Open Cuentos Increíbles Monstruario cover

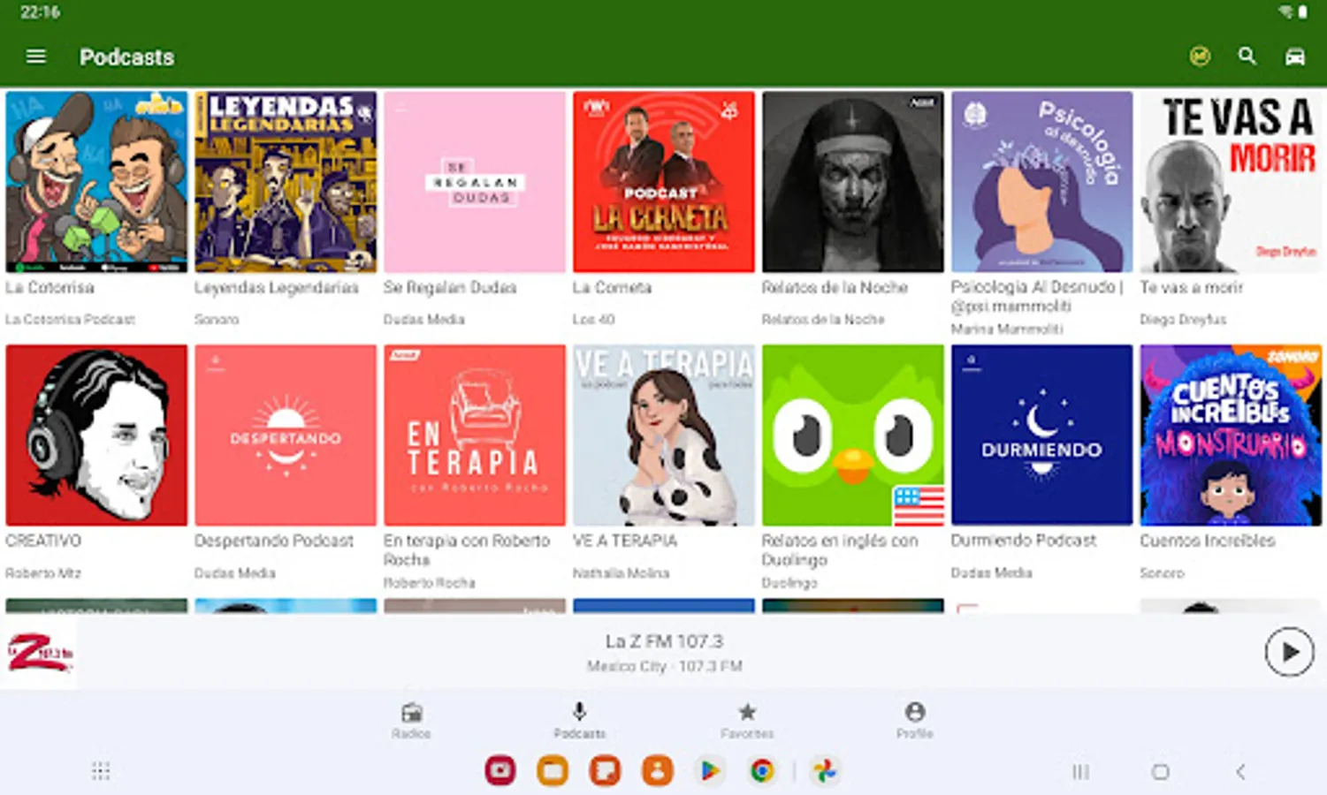[1232, 435]
